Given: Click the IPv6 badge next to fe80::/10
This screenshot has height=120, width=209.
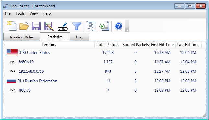Looking at the screenshot, I should (x=12, y=62).
